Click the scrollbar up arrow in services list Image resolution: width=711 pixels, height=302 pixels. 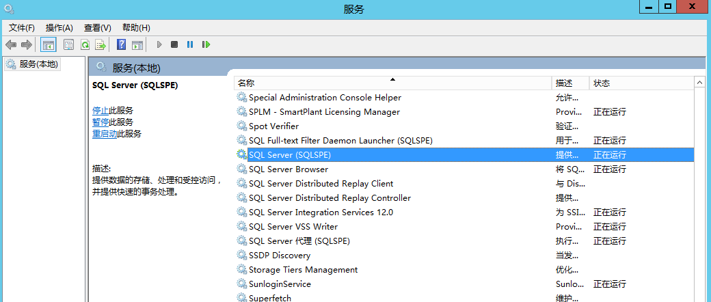pyautogui.click(x=699, y=83)
